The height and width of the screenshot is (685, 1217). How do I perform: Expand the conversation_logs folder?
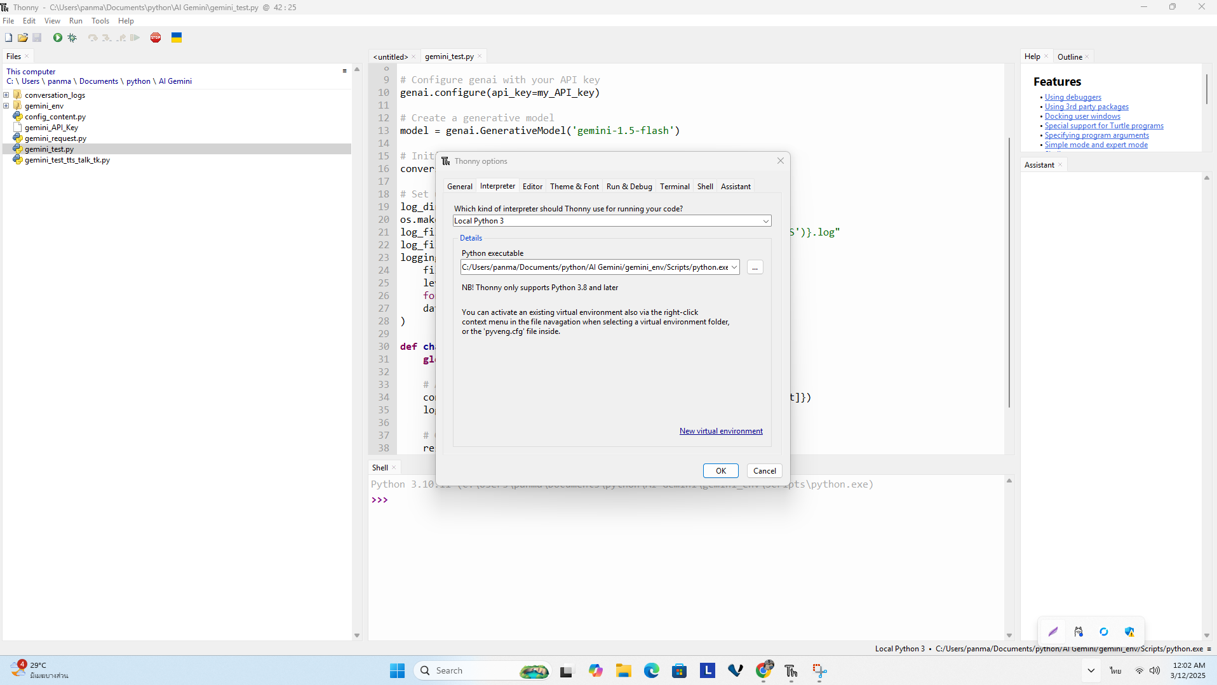point(6,95)
